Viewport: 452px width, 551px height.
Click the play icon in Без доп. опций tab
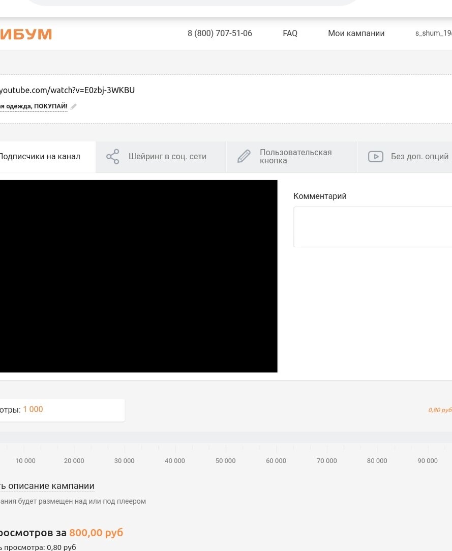coord(375,156)
